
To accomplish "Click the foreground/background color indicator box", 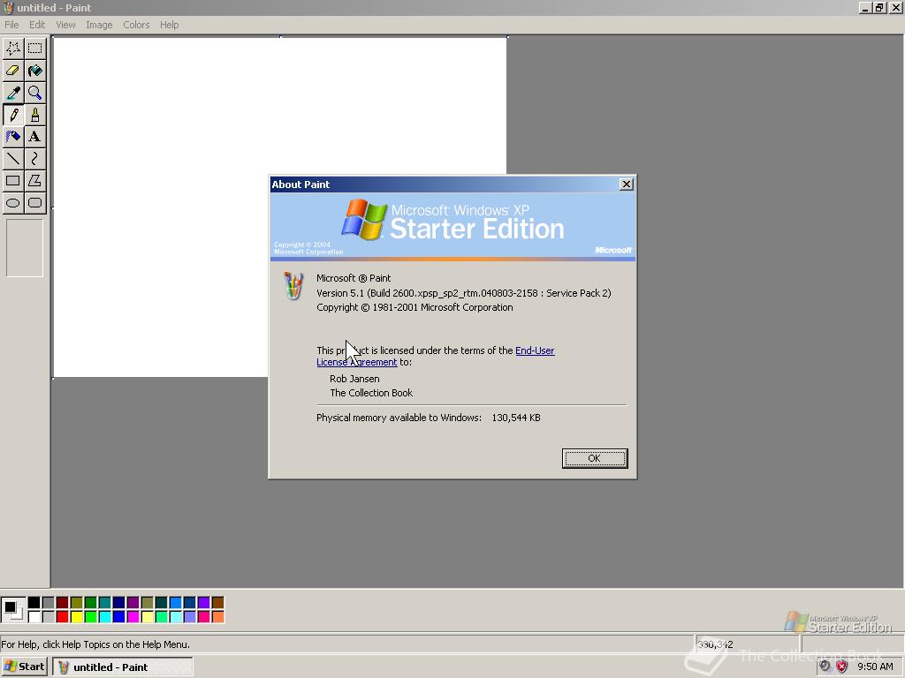I will tap(12, 610).
